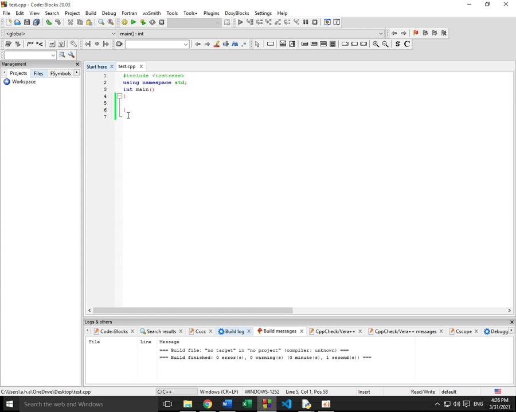Click the Undo arrow icon
516x412 pixels.
pyautogui.click(x=49, y=22)
